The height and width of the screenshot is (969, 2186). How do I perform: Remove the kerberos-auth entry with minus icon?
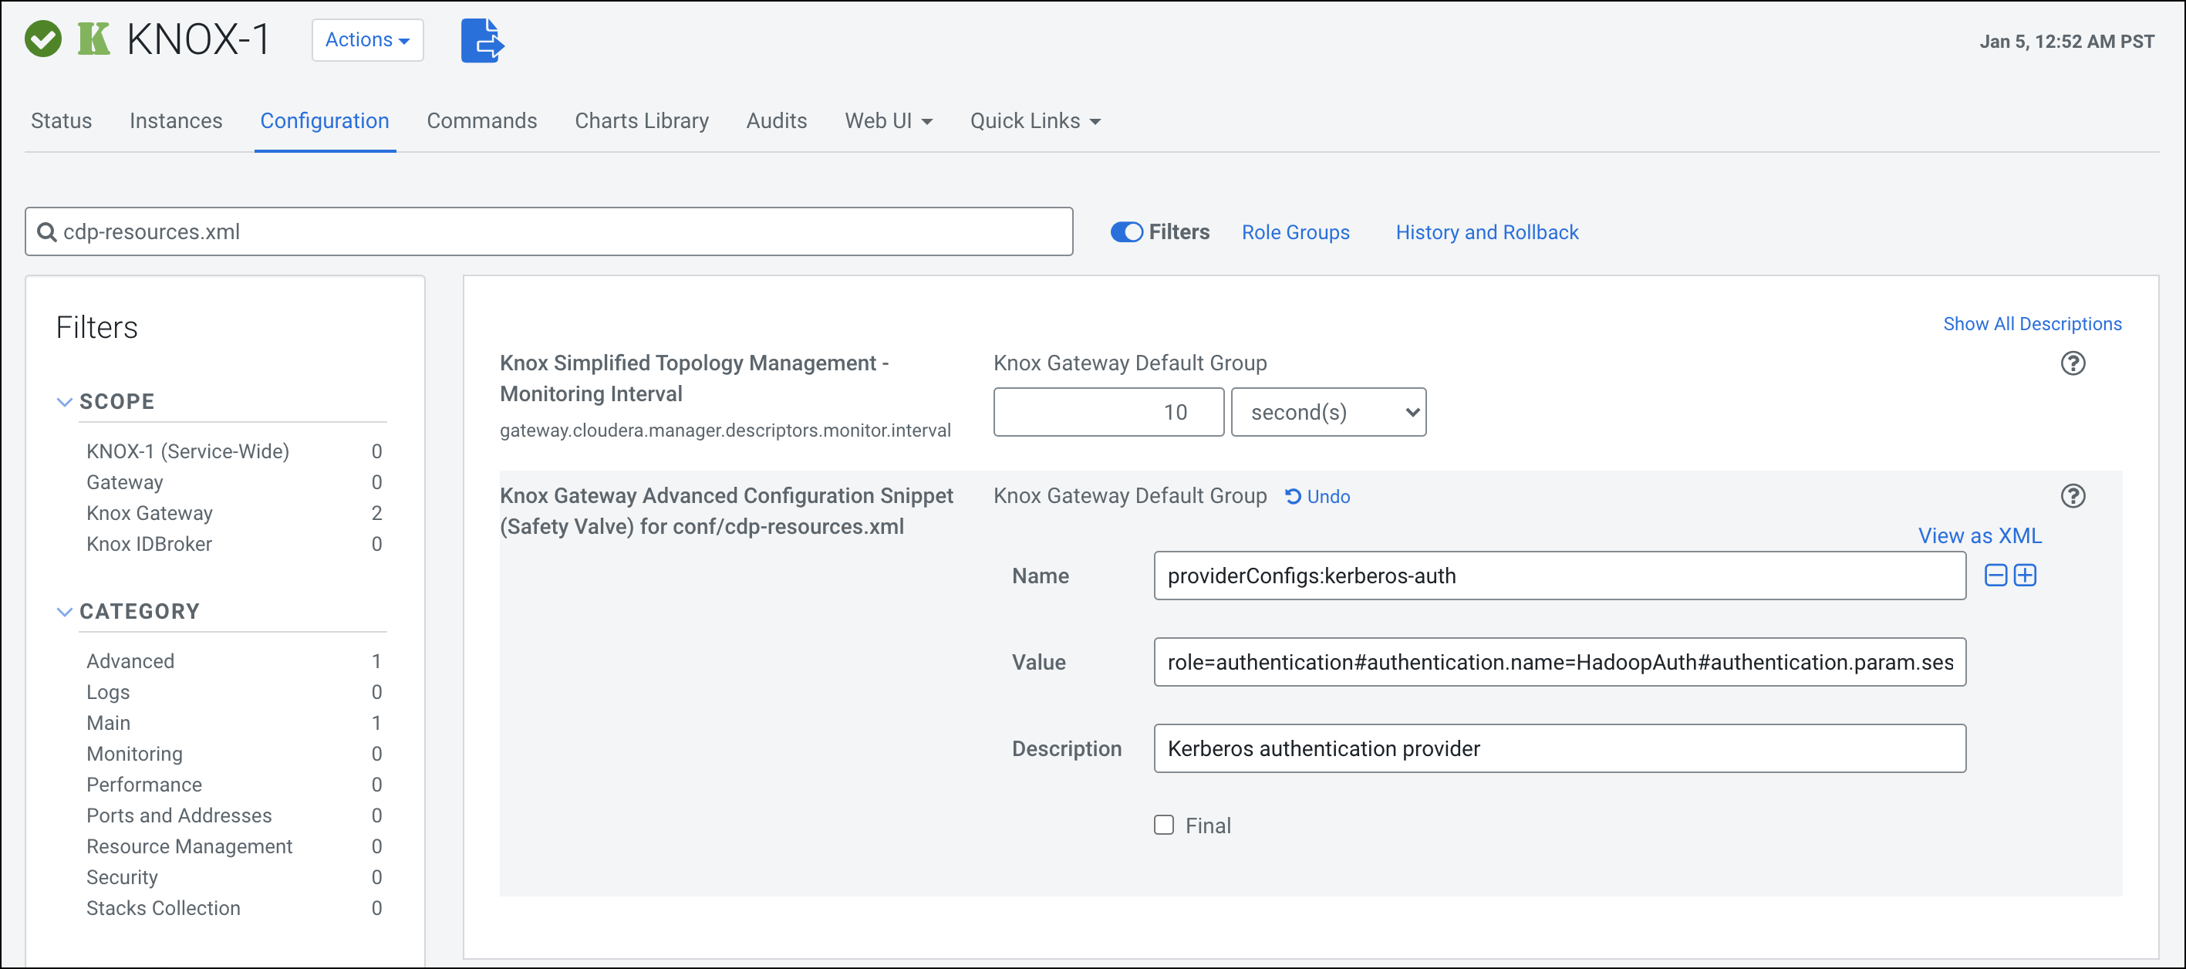coord(1995,576)
